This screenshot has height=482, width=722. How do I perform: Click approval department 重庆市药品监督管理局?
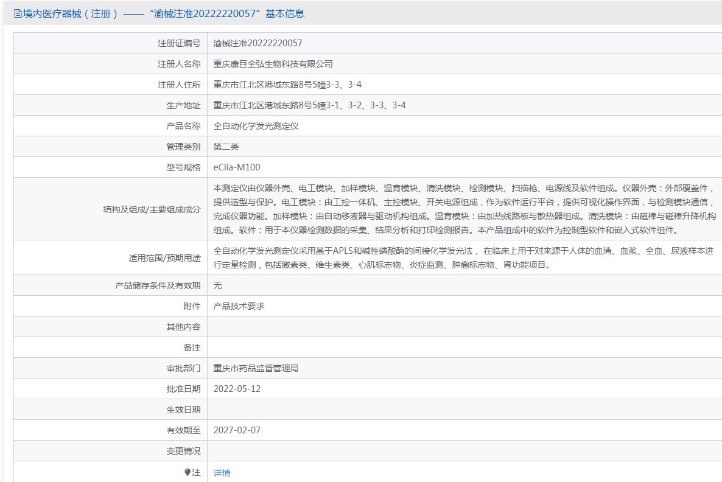(x=256, y=368)
